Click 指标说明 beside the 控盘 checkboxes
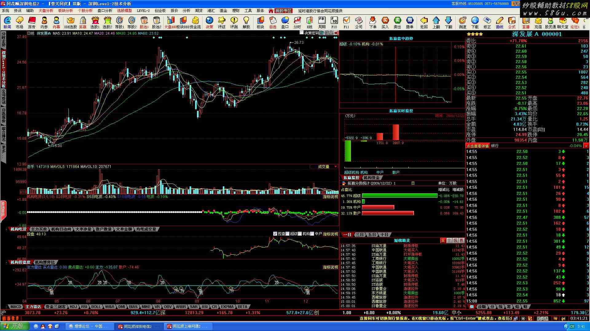 pos(330,234)
